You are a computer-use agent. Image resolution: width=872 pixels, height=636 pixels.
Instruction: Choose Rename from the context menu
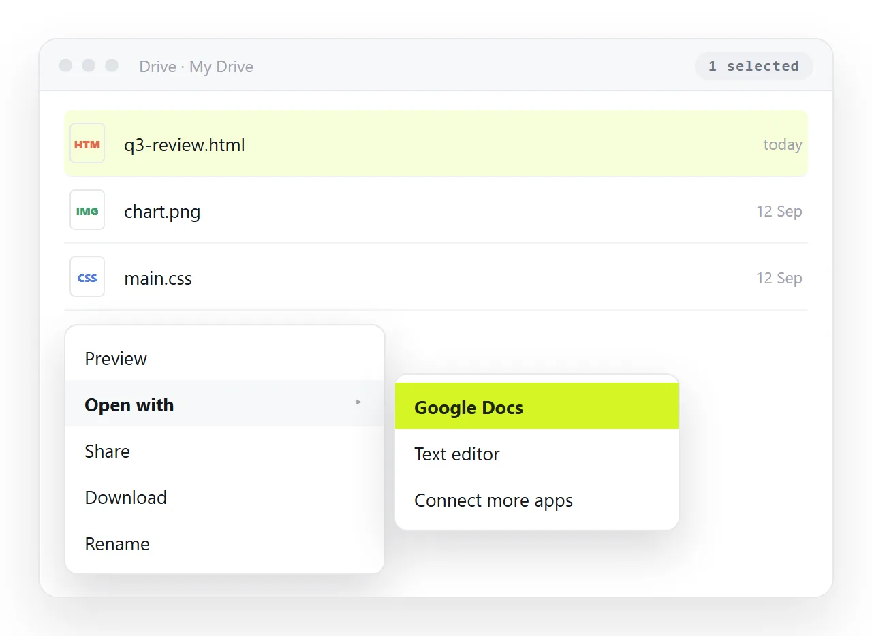[x=225, y=543]
